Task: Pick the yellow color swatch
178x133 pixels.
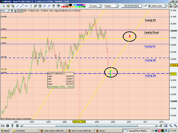Action: click(x=74, y=7)
